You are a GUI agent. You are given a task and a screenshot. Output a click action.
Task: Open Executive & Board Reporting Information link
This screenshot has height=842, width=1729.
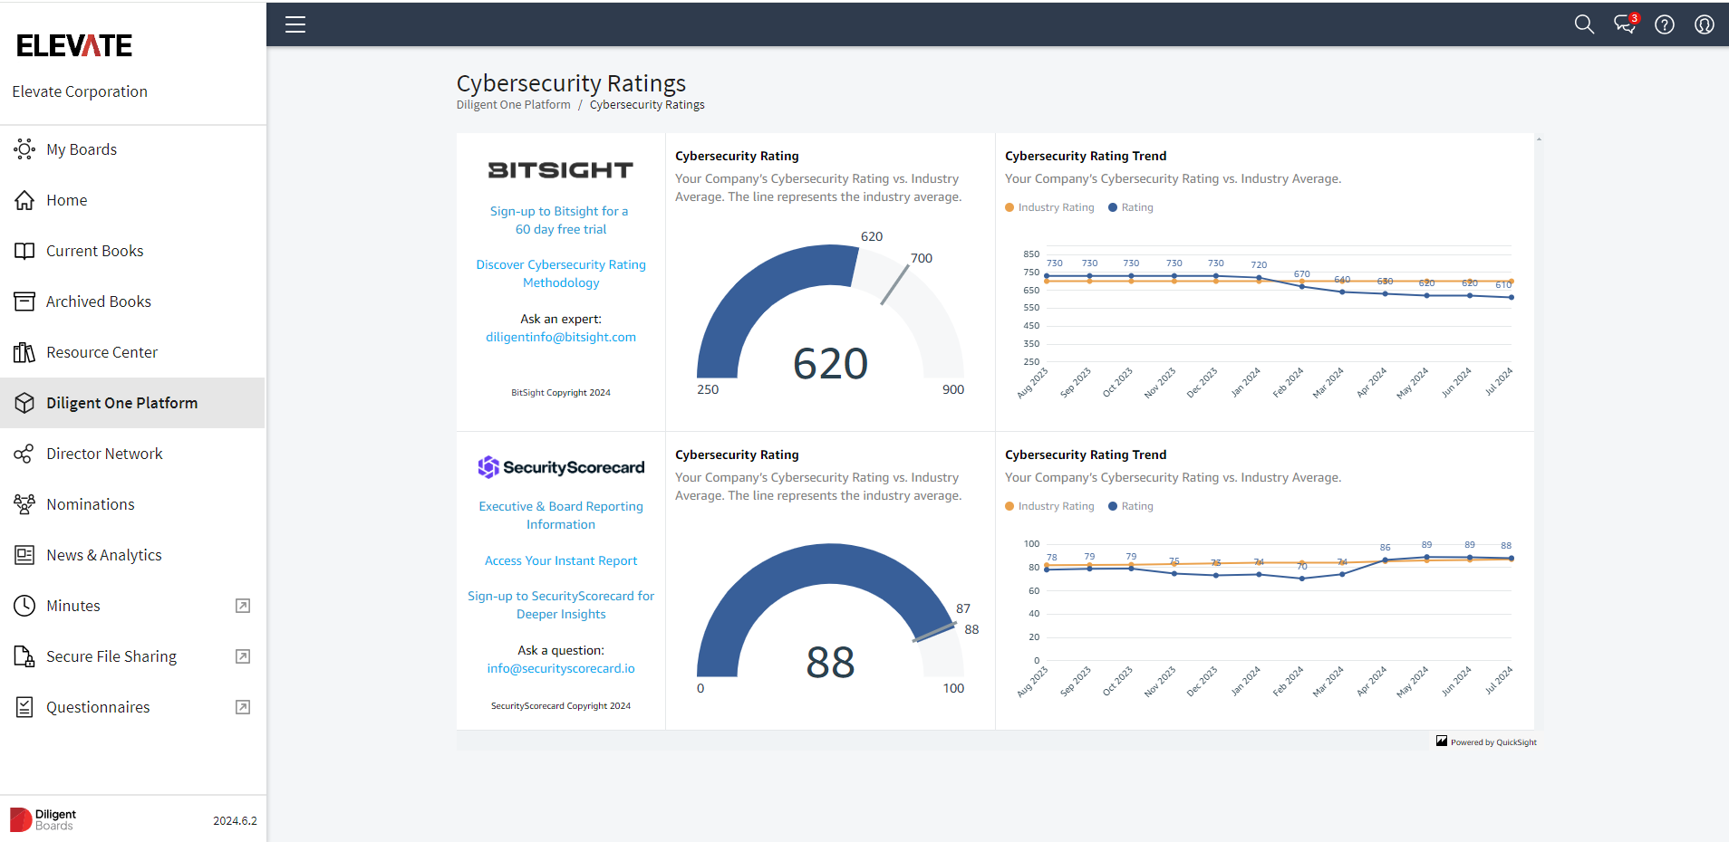(x=561, y=515)
